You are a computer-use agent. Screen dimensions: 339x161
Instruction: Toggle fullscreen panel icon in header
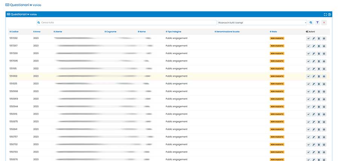pos(325,14)
